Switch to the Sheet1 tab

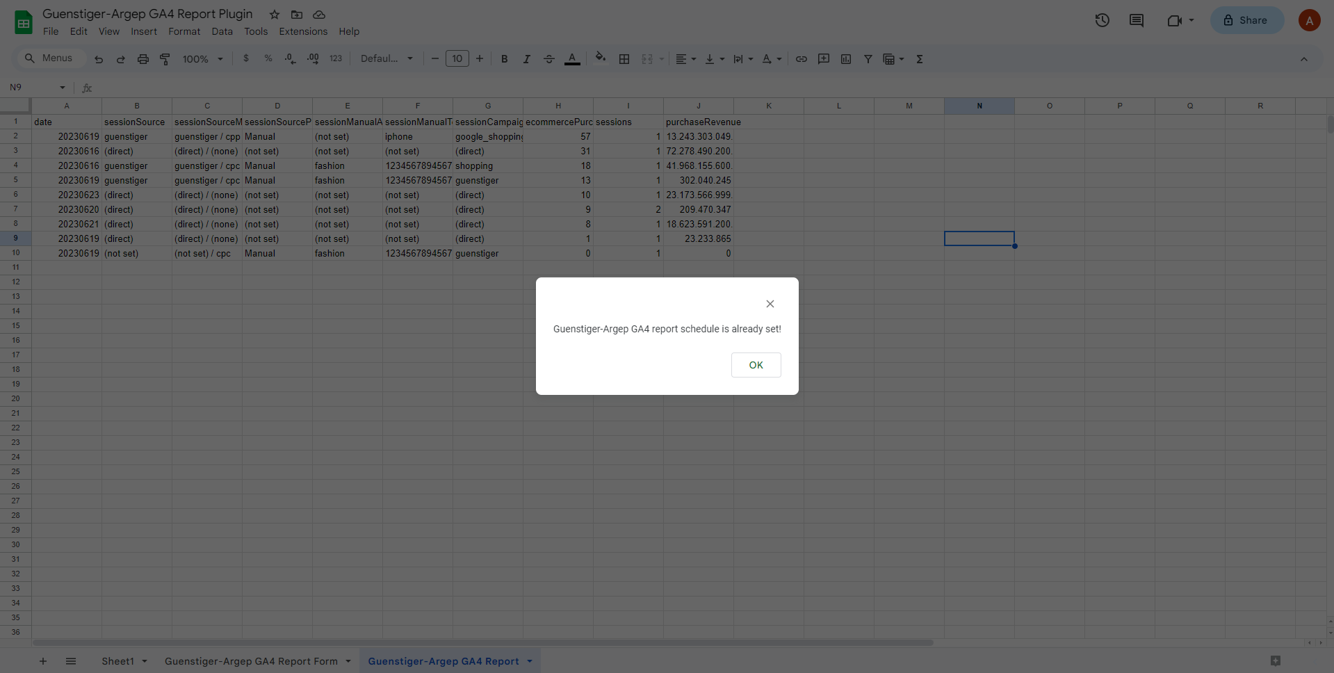tap(117, 661)
